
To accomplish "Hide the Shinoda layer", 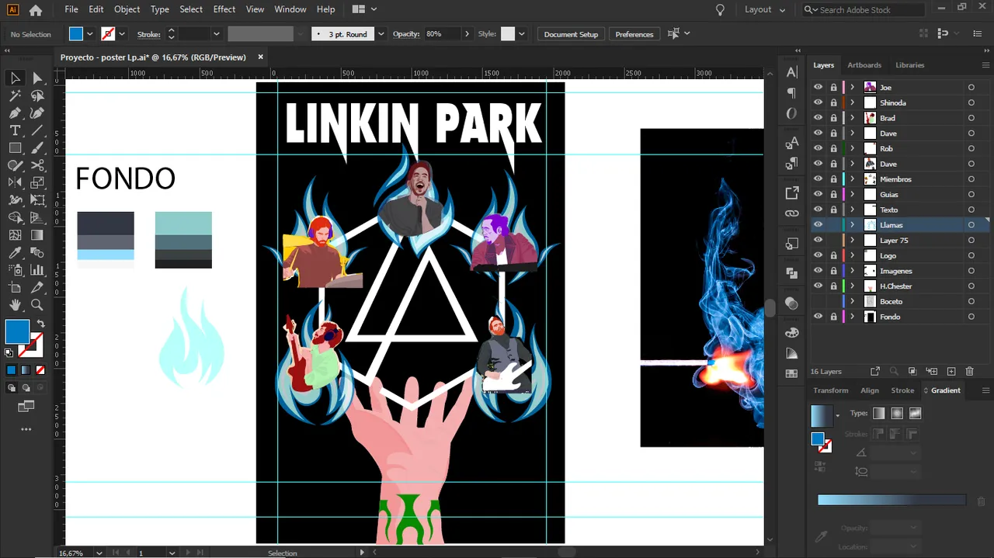I will 818,102.
